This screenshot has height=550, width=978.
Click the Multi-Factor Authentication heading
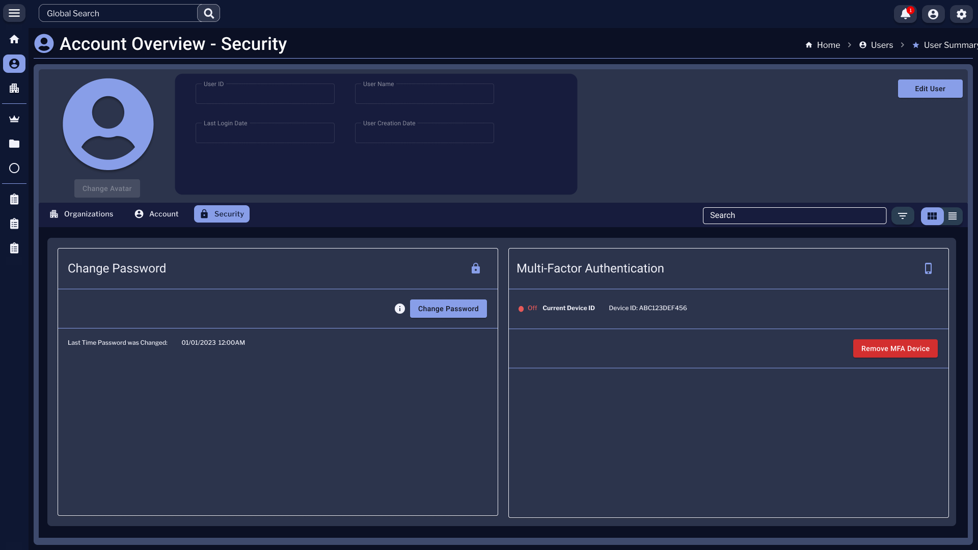point(590,268)
